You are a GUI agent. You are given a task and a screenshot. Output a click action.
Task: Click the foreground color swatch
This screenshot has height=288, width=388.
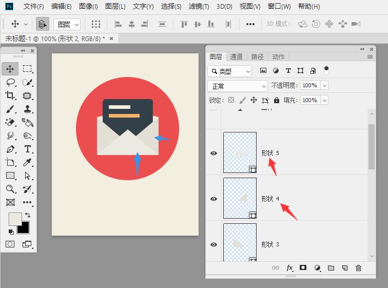click(15, 219)
